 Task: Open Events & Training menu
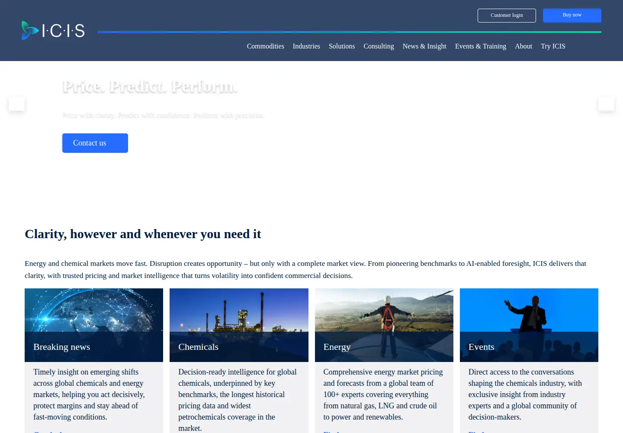tap(481, 46)
